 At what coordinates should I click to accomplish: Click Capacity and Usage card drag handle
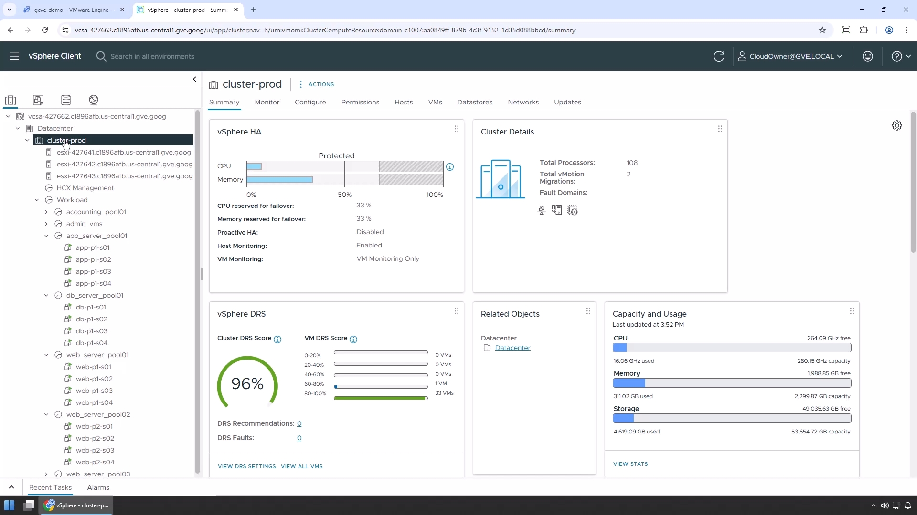click(852, 311)
